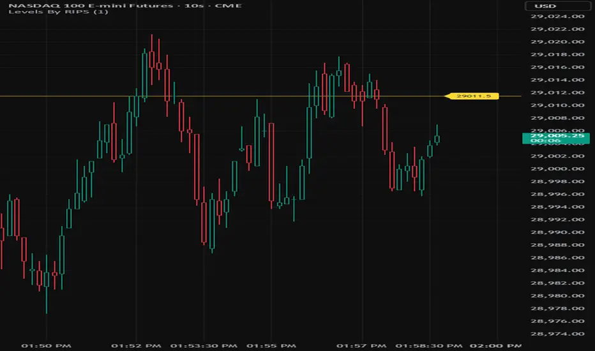Click the 28,974.00 price axis label
595x351 pixels.
click(557, 334)
